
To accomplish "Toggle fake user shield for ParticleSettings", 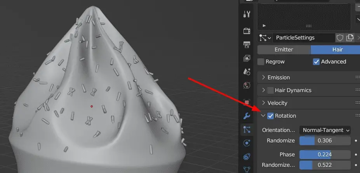I will 340,38.
